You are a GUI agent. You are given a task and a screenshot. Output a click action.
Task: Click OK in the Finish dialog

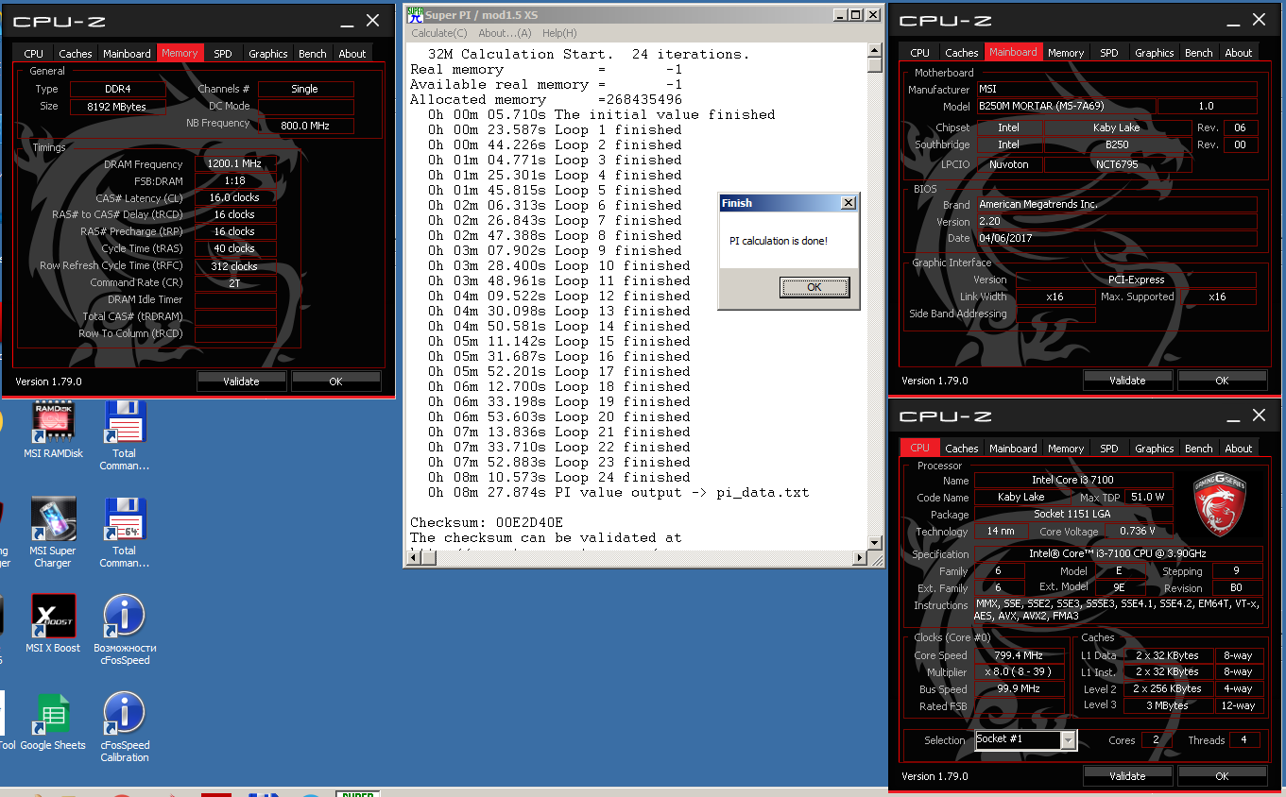pyautogui.click(x=814, y=287)
